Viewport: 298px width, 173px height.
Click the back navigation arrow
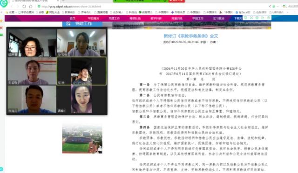click(x=12, y=7)
